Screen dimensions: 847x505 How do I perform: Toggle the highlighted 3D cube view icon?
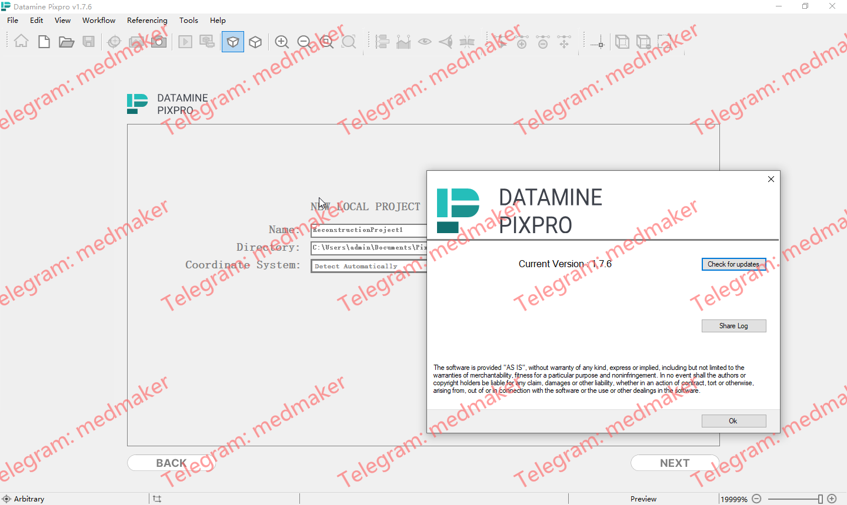coord(233,42)
